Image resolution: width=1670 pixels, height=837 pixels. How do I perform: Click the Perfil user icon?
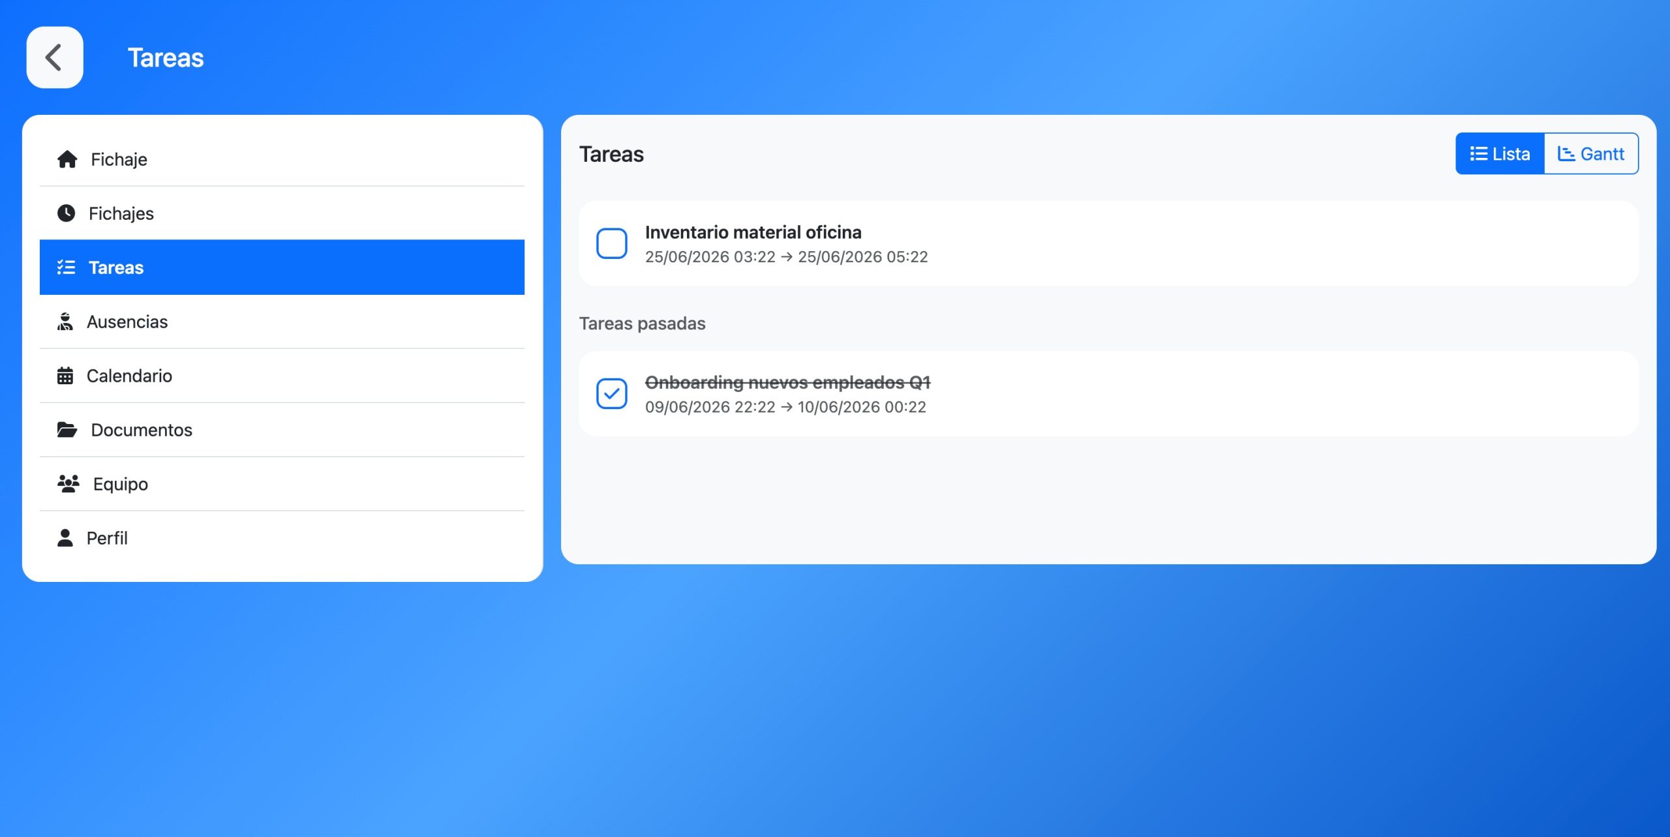65,538
